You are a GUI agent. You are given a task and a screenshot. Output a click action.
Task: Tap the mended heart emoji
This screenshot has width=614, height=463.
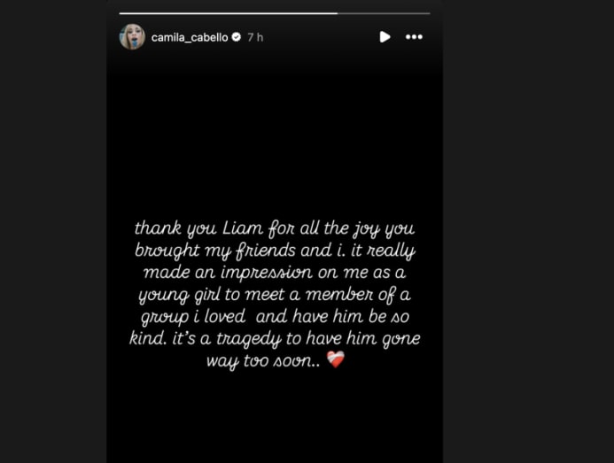coord(336,359)
